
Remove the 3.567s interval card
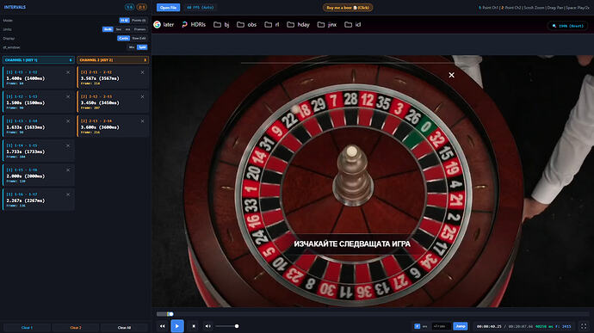click(142, 72)
